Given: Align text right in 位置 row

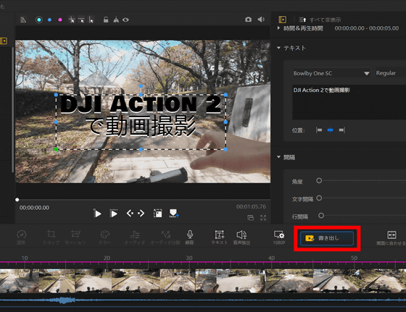Looking at the screenshot, I should 341,130.
